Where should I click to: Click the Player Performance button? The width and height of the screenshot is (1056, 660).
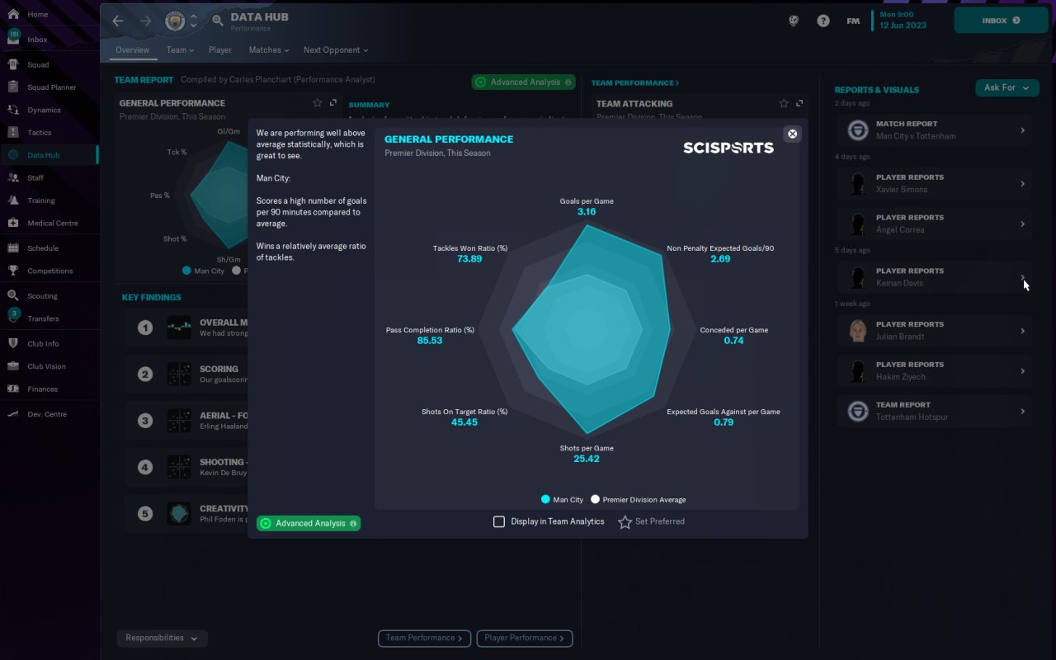(525, 638)
